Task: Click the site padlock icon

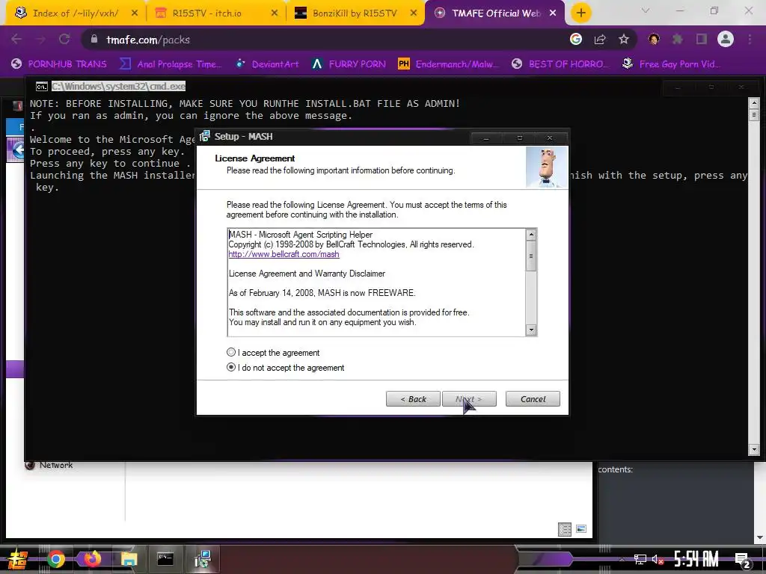Action: click(x=94, y=39)
